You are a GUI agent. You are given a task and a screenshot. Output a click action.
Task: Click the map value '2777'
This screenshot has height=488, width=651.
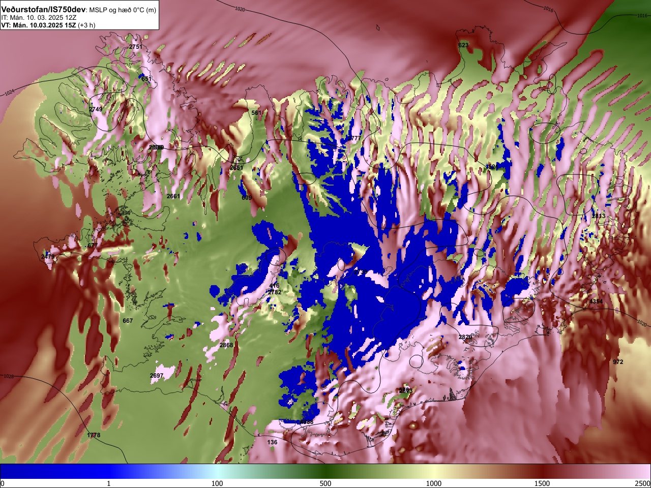[353, 138]
